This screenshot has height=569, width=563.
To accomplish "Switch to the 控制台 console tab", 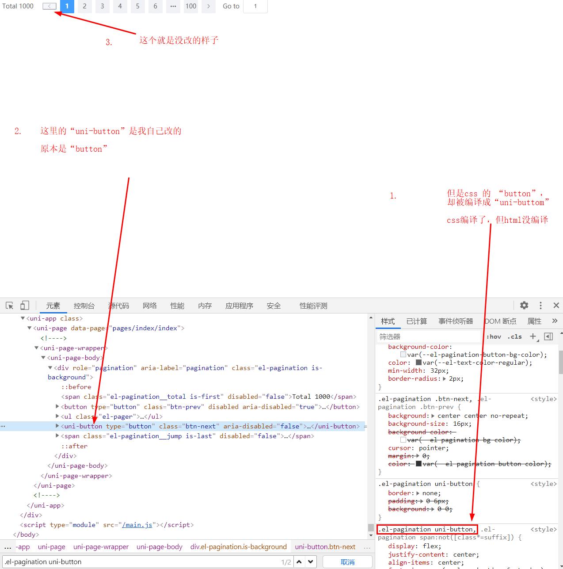I will [84, 306].
